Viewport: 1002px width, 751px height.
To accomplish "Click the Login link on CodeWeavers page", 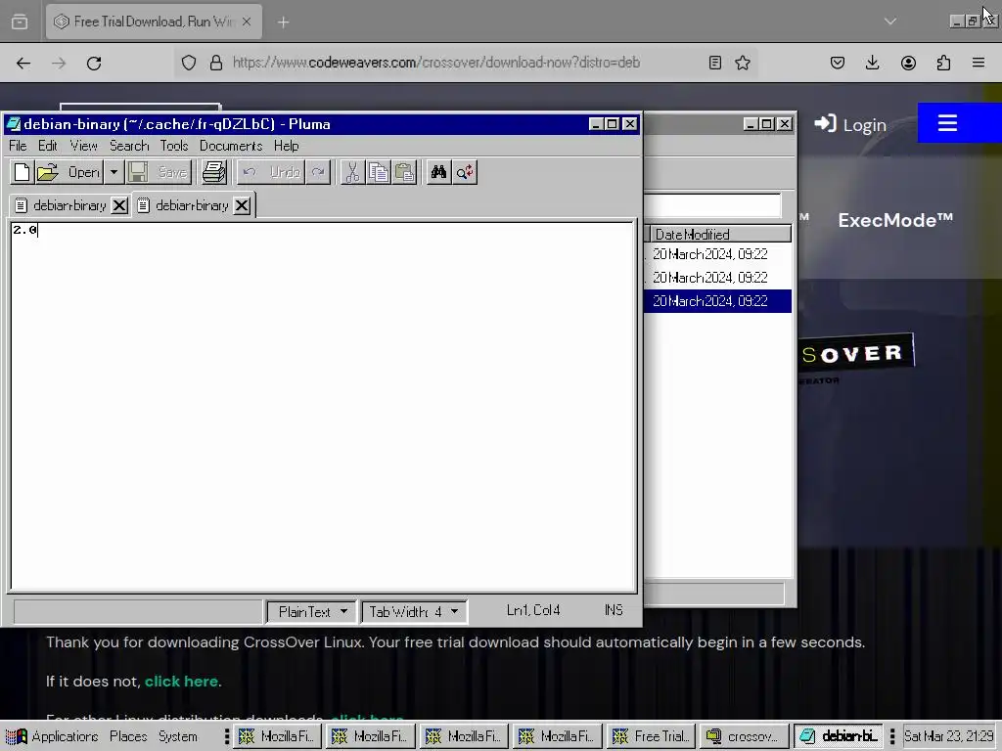I will click(850, 124).
